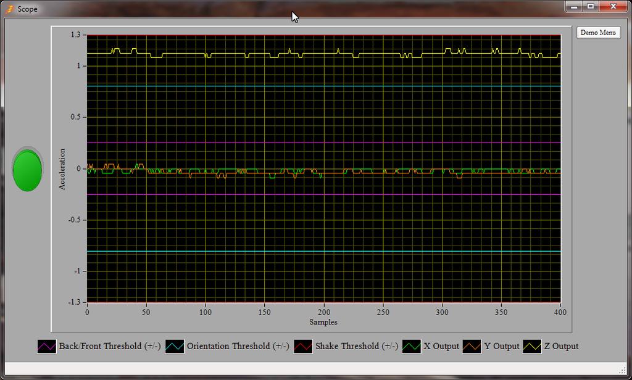Click the Scope window title text

click(27, 9)
